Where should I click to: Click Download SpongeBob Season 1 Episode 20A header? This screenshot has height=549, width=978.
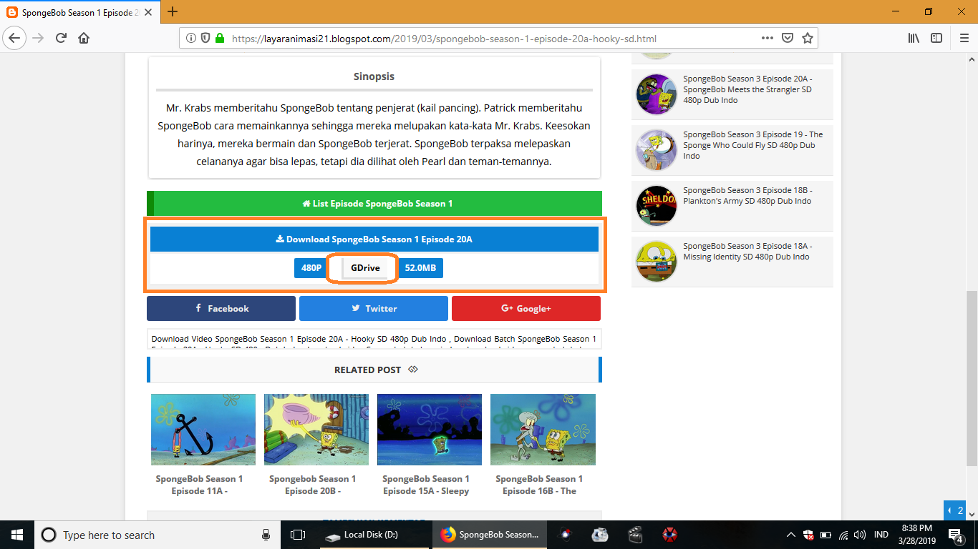(374, 239)
